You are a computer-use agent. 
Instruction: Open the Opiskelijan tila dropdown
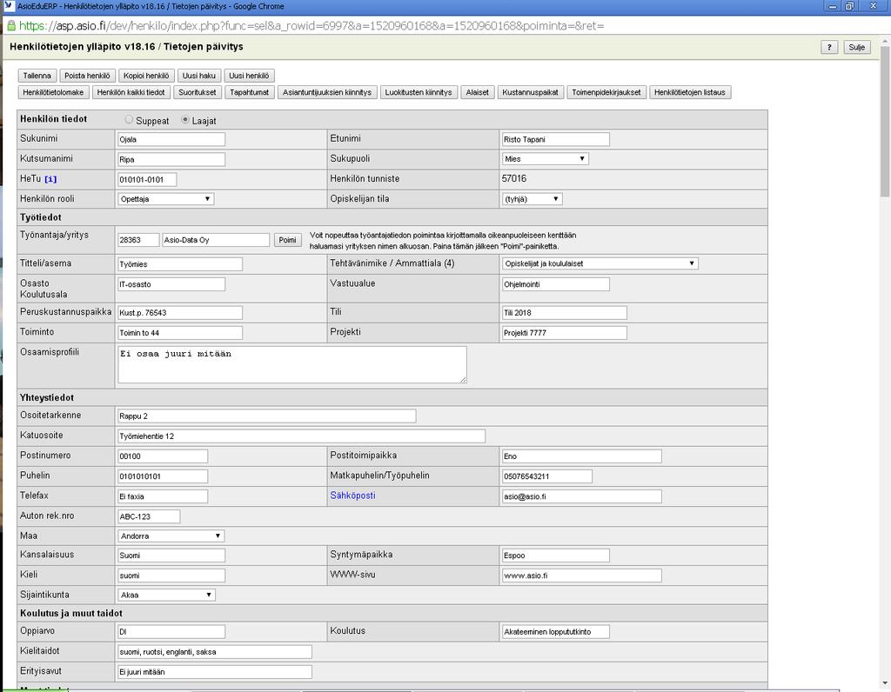[x=533, y=199]
